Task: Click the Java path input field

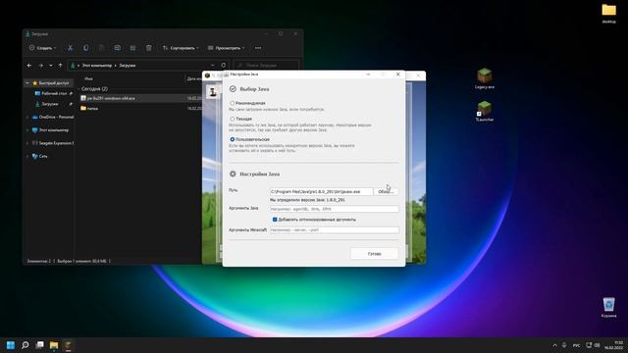Action: point(321,192)
